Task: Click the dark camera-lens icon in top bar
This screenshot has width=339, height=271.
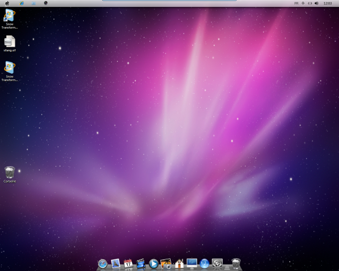Action: [x=46, y=3]
